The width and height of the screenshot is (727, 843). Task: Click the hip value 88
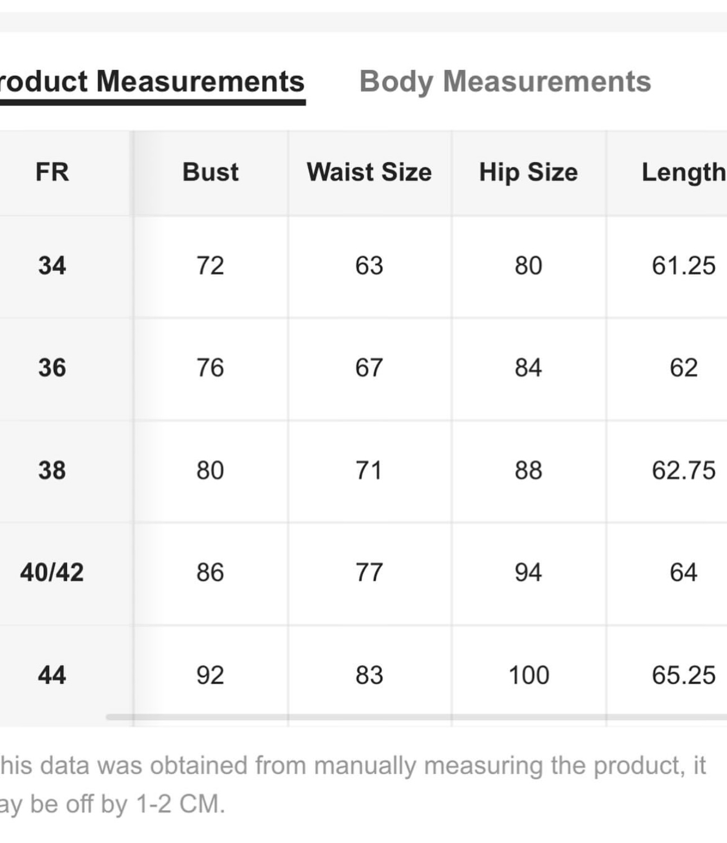pos(529,470)
